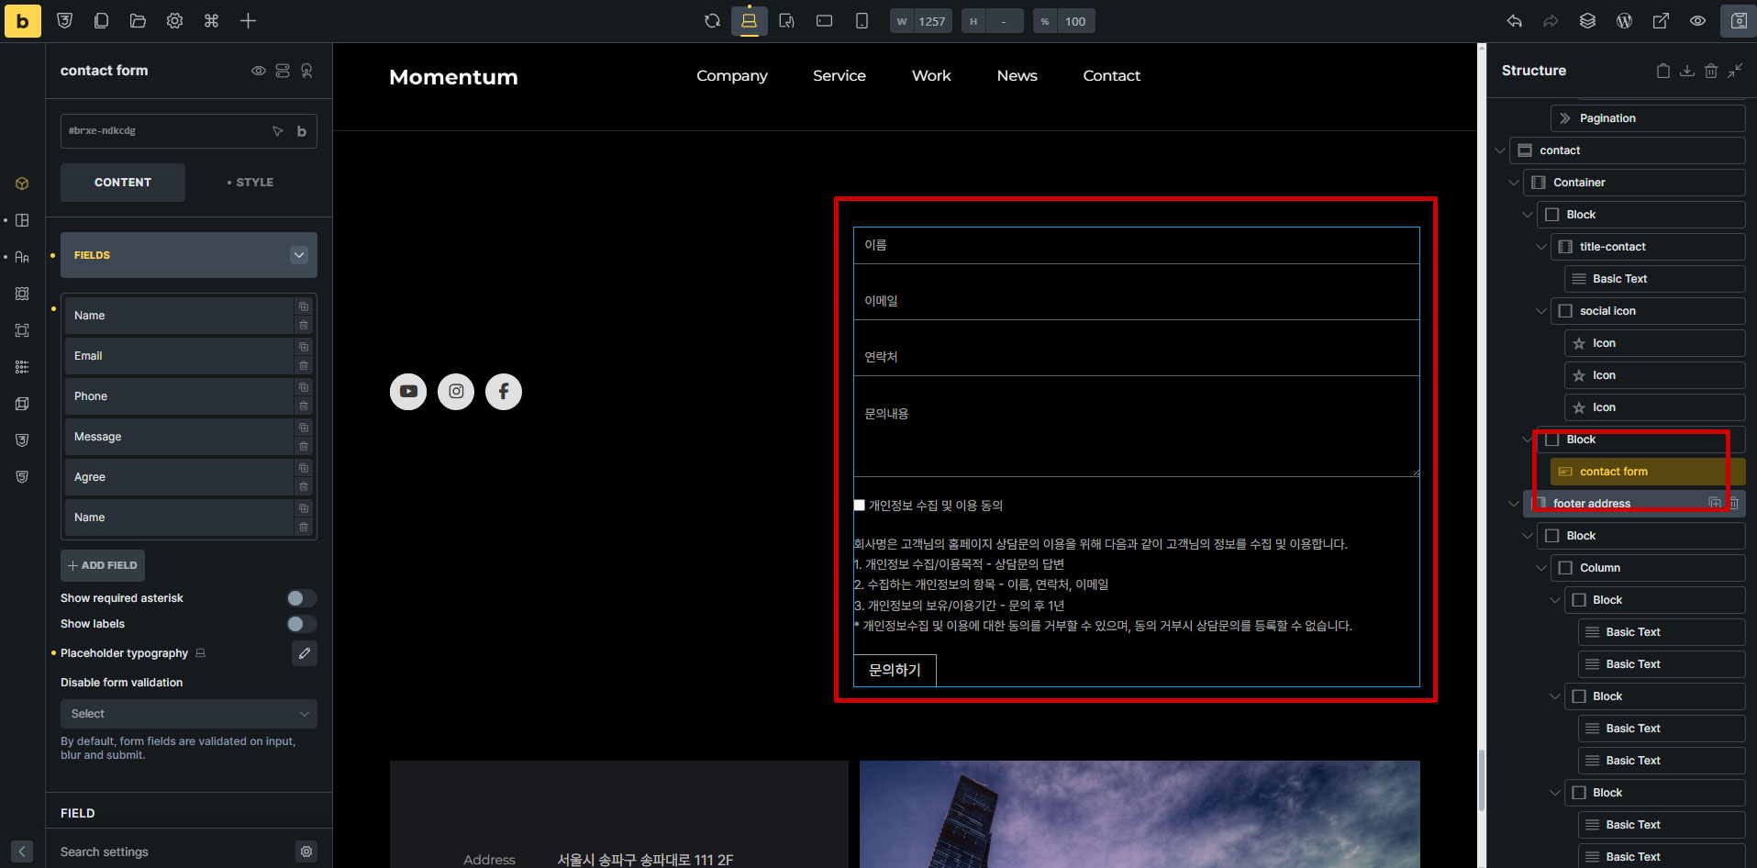1757x868 pixels.
Task: Click the YouTube social icon on canvas
Action: (408, 392)
